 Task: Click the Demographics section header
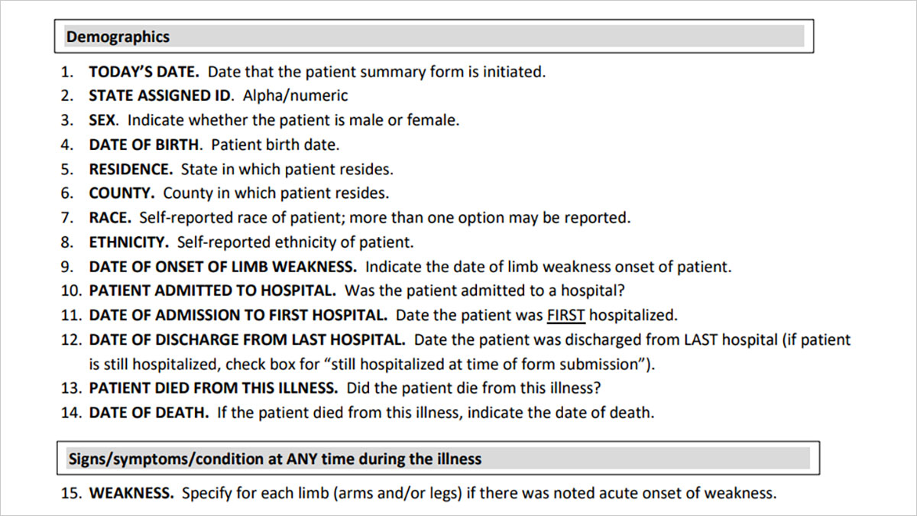coord(434,36)
